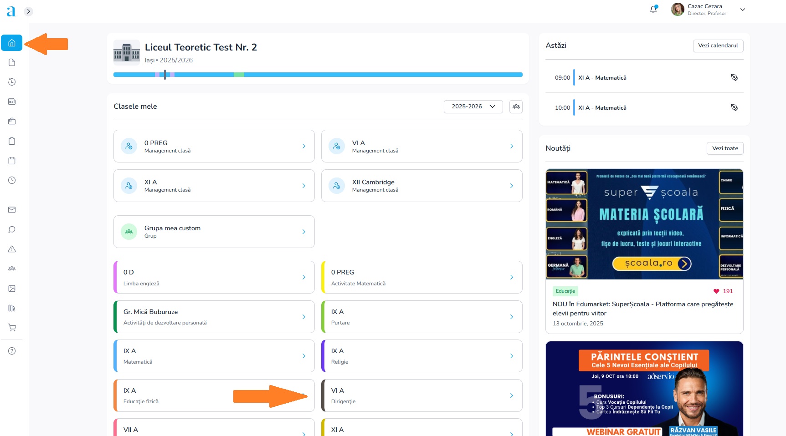Click the school year progress bar
This screenshot has height=436, width=786.
click(x=318, y=75)
